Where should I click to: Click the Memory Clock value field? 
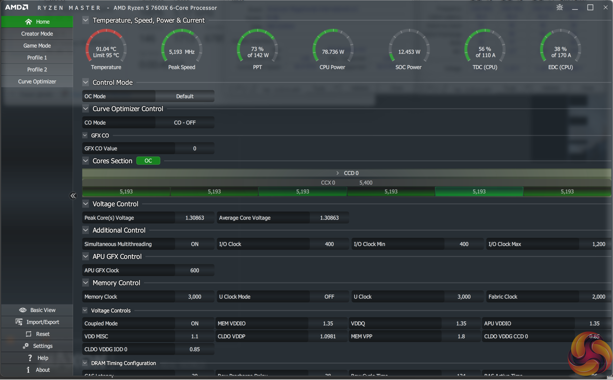coord(194,297)
